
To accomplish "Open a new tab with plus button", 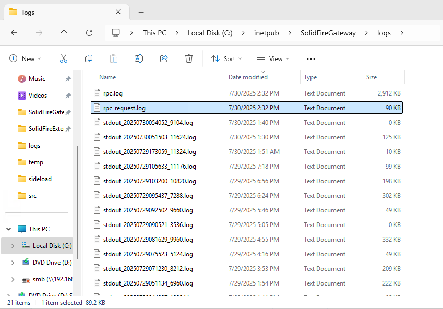I will tap(141, 12).
